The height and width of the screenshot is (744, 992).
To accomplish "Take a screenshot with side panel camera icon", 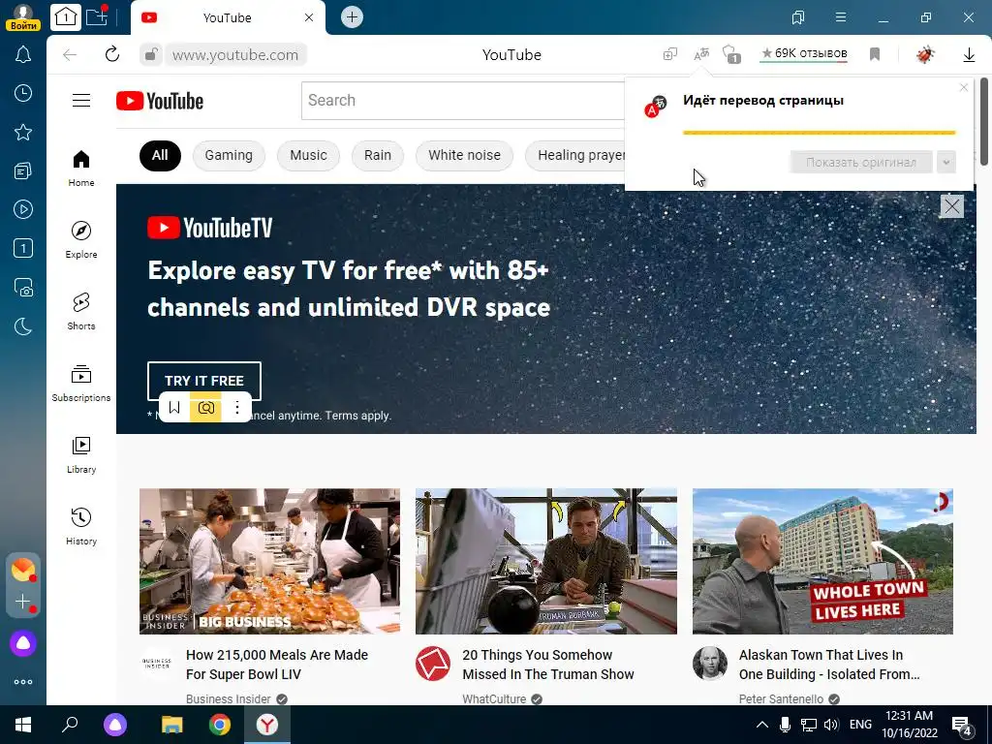I will click(23, 287).
